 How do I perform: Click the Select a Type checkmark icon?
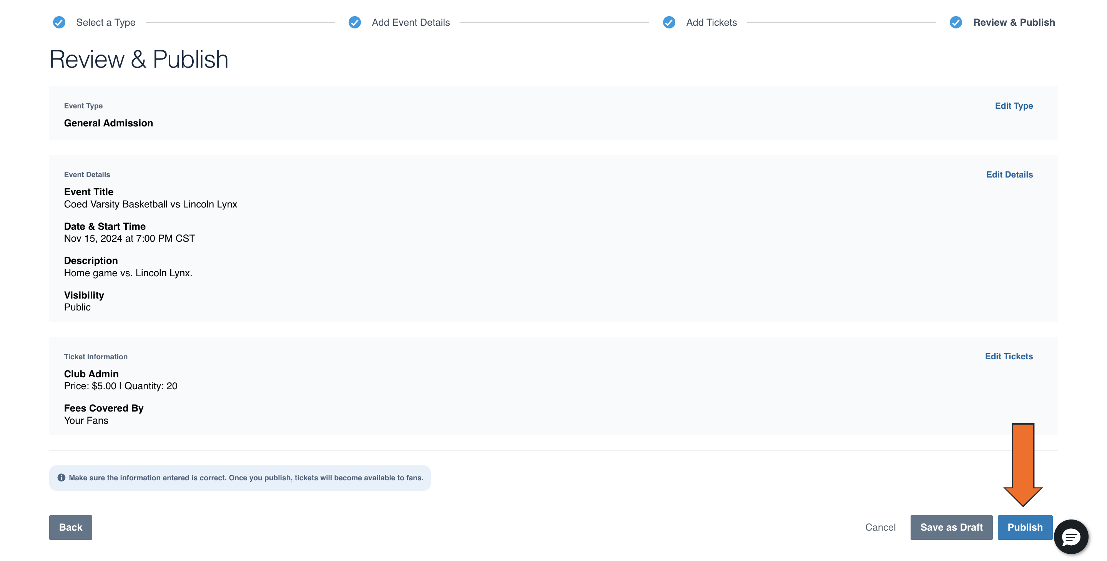click(59, 22)
